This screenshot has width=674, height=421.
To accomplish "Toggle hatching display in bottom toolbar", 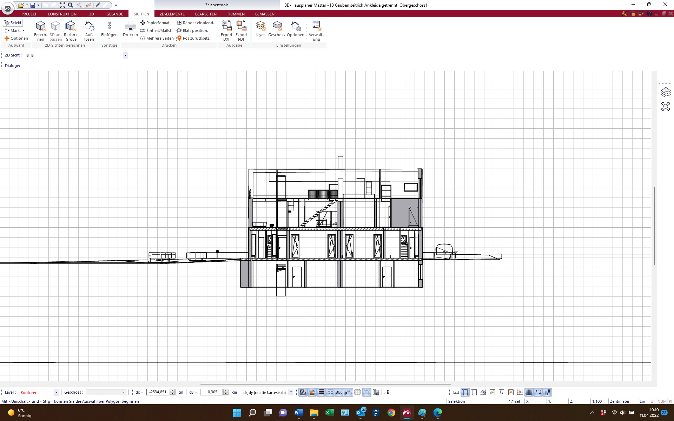I will [303, 392].
